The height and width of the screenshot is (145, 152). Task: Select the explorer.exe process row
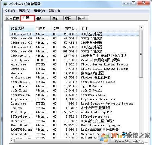click(x=74, y=77)
